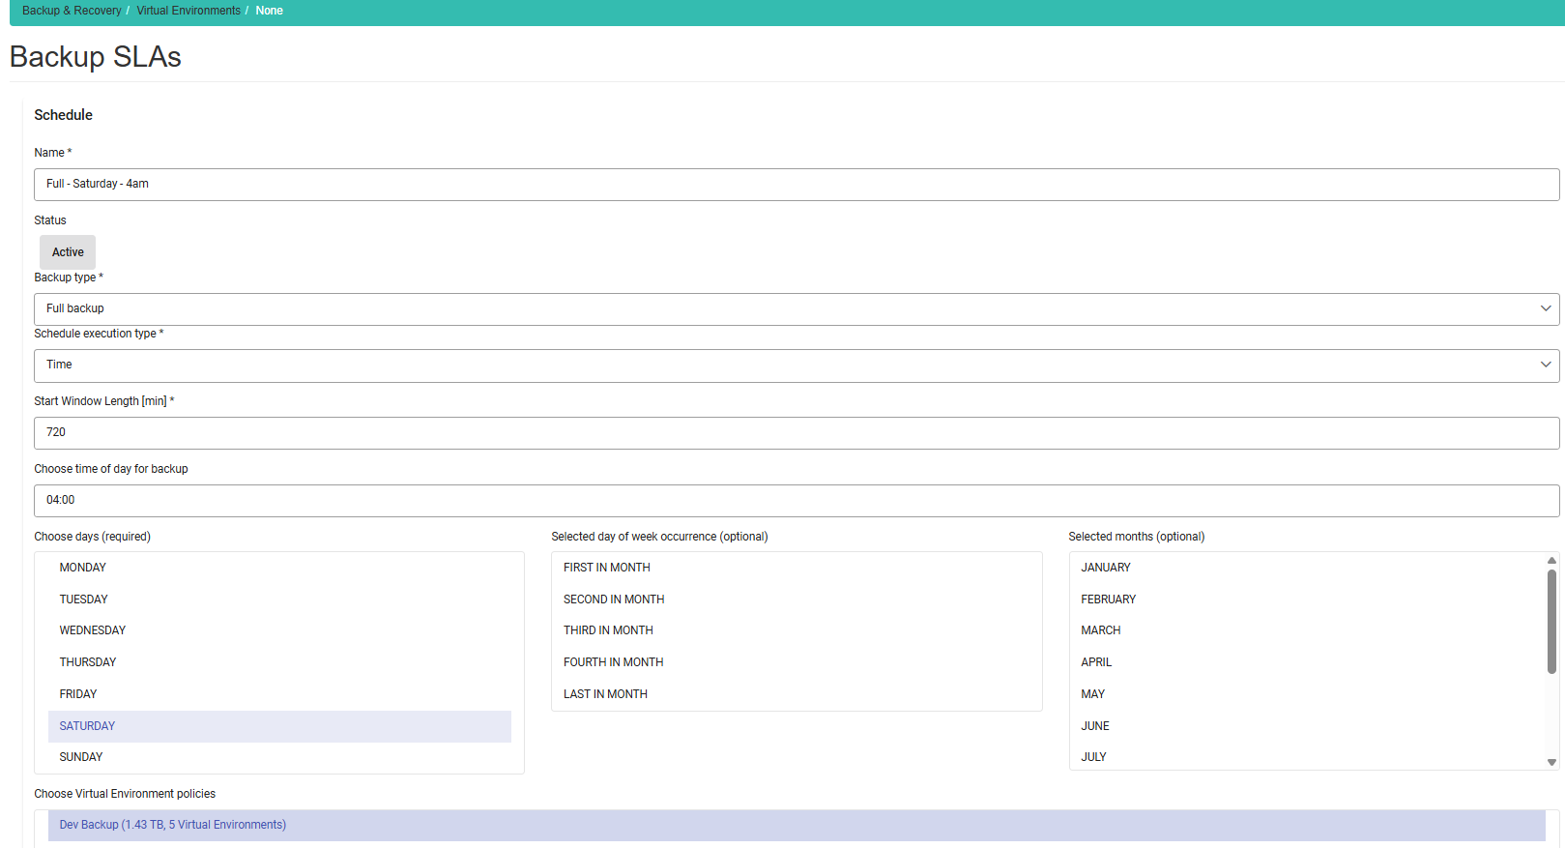Select MAY in months list
The width and height of the screenshot is (1565, 848).
coord(1307,694)
